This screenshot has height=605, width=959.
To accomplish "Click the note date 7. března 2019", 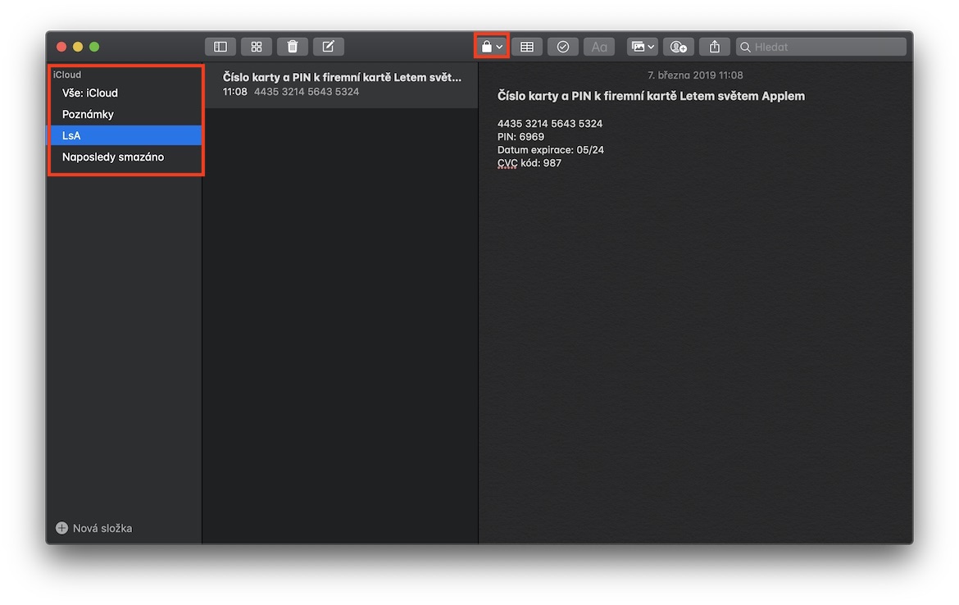I will 695,75.
